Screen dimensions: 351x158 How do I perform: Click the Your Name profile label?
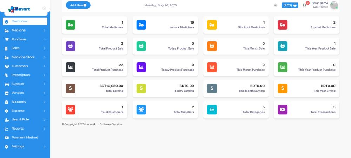(320, 3)
